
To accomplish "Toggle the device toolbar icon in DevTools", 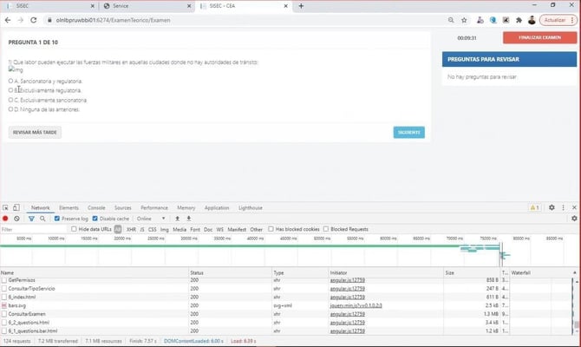I will 17,208.
